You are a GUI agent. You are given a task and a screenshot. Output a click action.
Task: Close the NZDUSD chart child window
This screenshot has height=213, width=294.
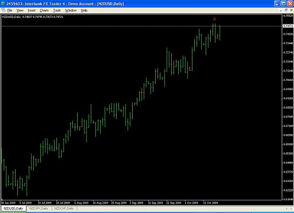[291, 10]
